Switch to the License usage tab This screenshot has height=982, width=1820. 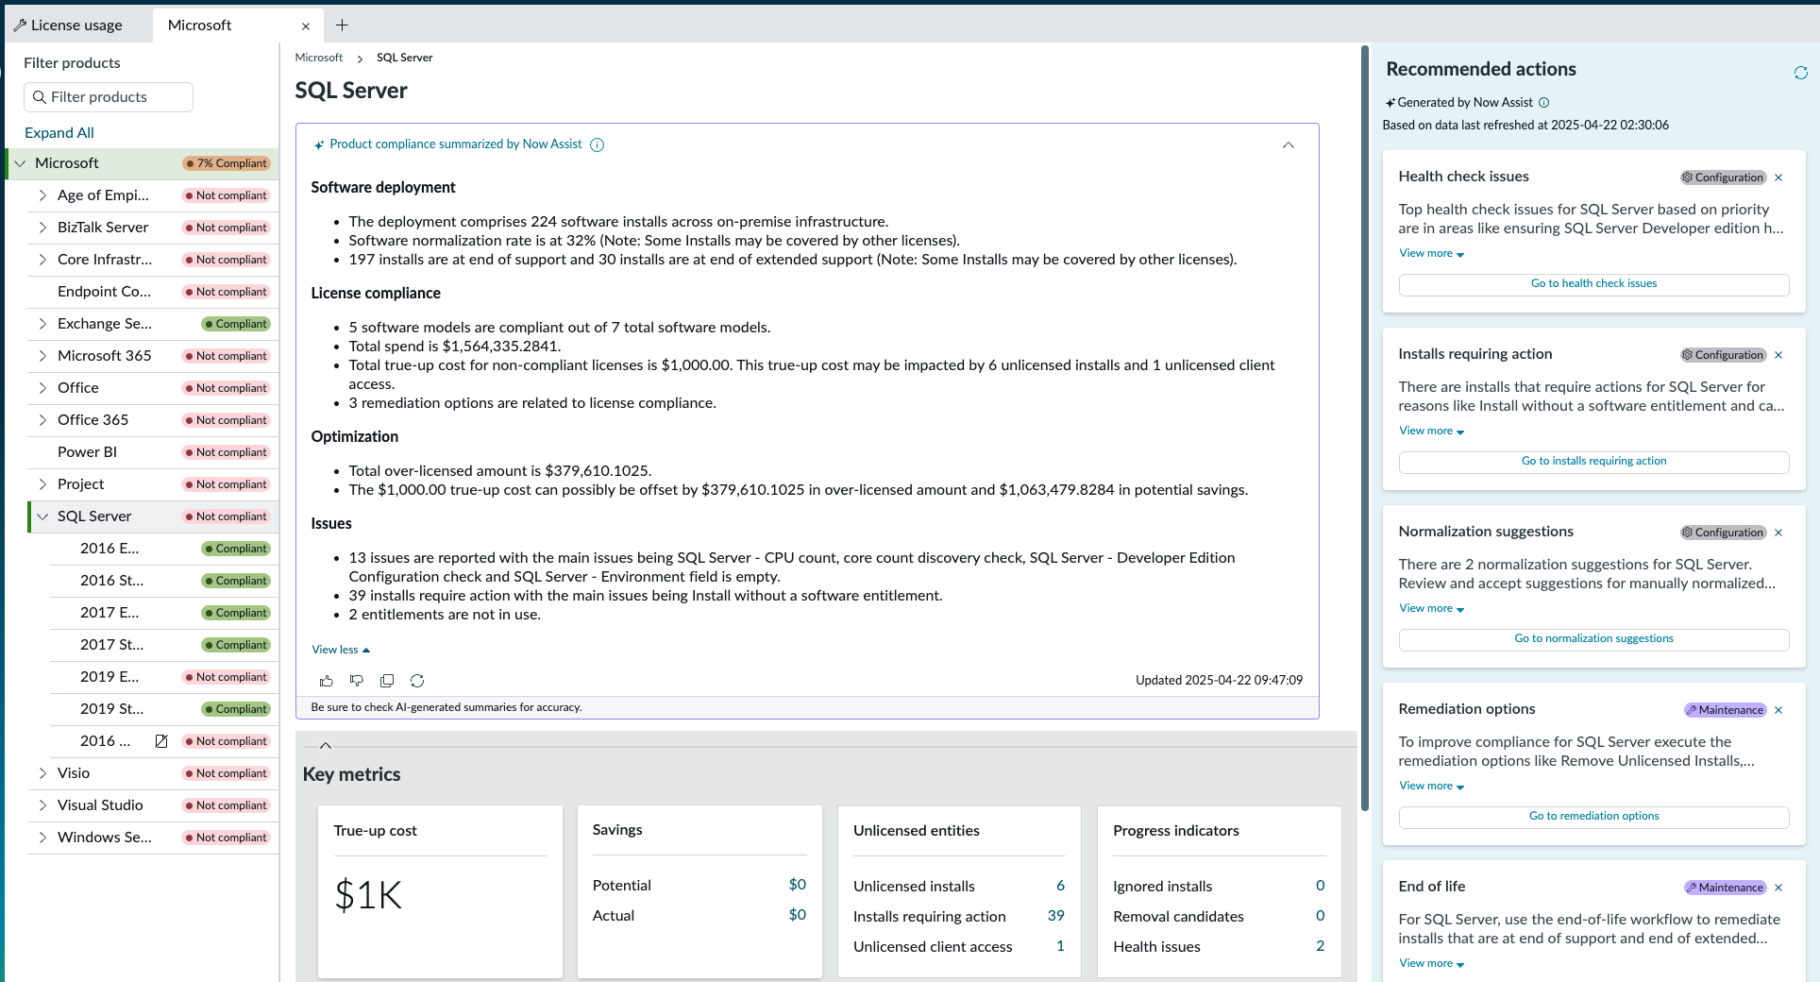(76, 25)
